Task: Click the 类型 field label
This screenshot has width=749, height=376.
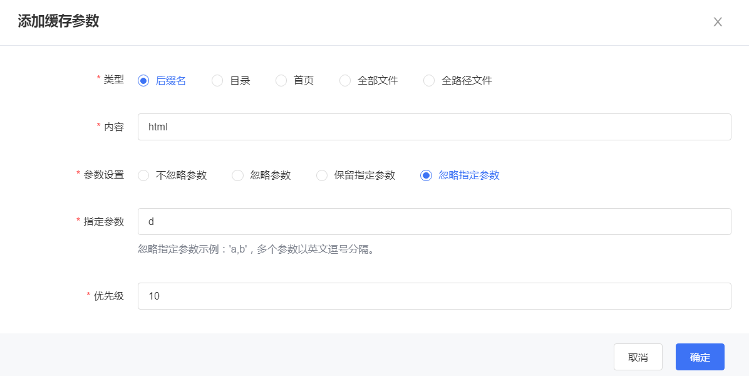Action: [x=113, y=80]
